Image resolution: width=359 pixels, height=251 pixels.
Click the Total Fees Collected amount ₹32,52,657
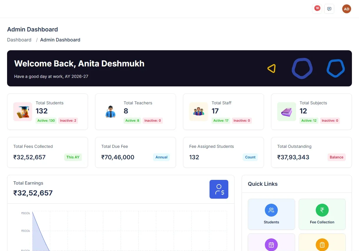[x=29, y=157]
